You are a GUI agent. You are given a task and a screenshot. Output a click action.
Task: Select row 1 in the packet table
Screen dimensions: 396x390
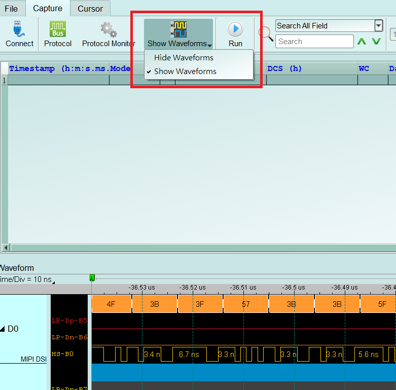(4, 81)
